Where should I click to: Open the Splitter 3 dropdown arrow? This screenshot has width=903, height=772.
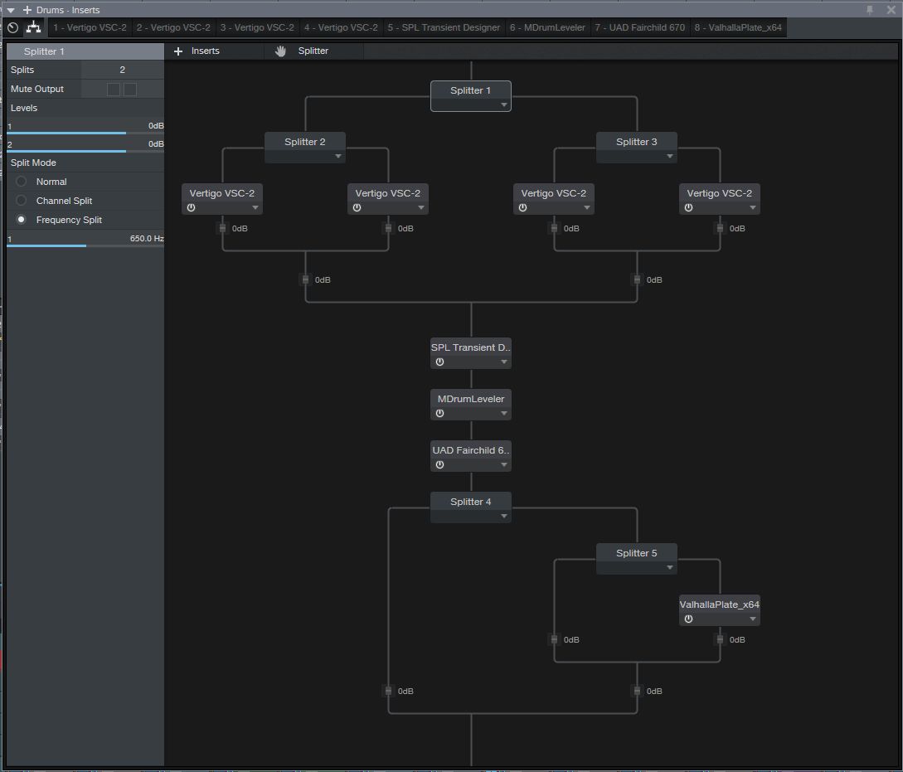point(670,156)
